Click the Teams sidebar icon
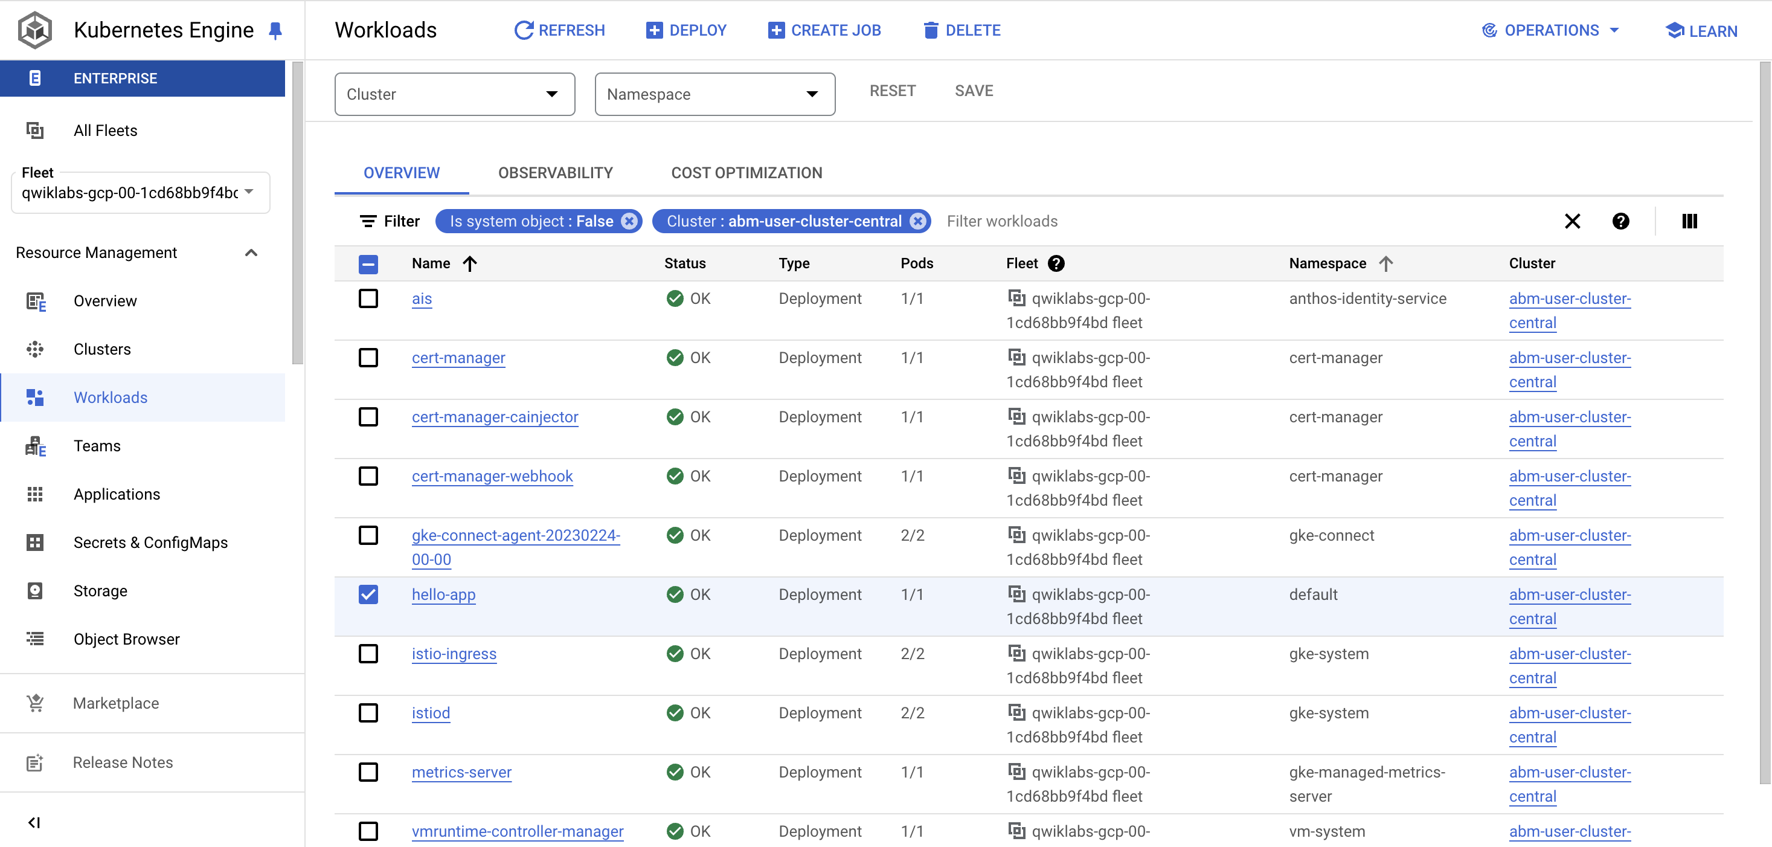The width and height of the screenshot is (1772, 847). point(35,446)
